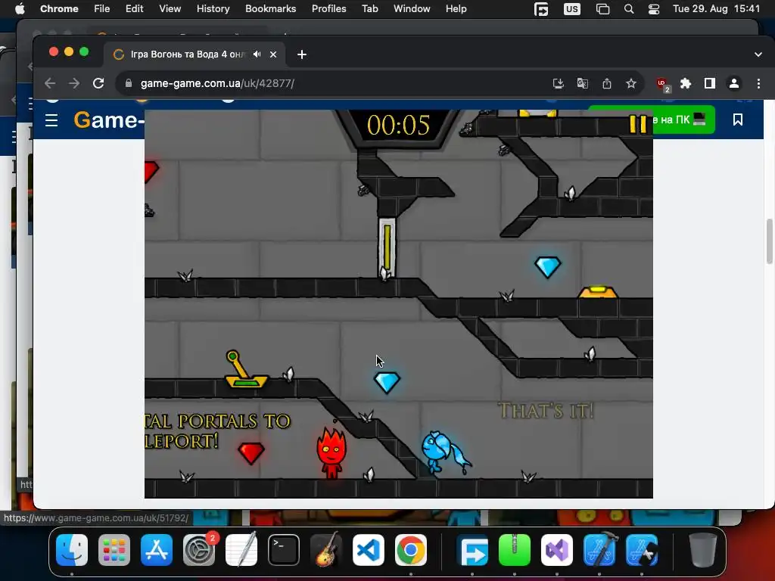Go back to the previous page
775x581 pixels.
point(50,83)
